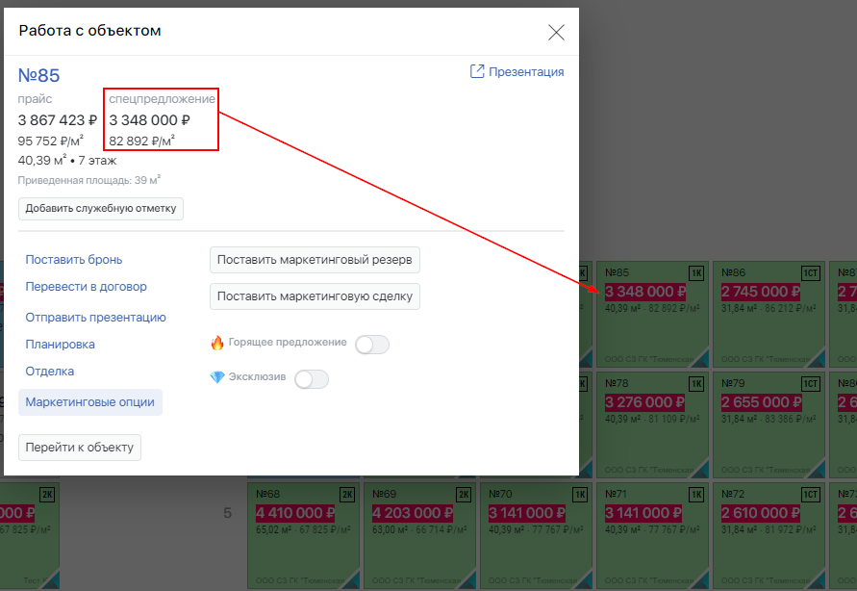This screenshot has height=591, width=857.
Task: Click the fire icon beside 'Горящее предложение'
Action: click(x=217, y=343)
